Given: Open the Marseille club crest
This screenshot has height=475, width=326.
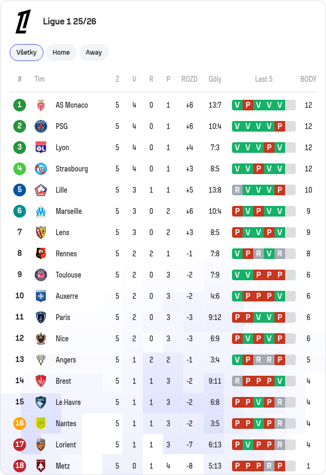Looking at the screenshot, I should 40,211.
